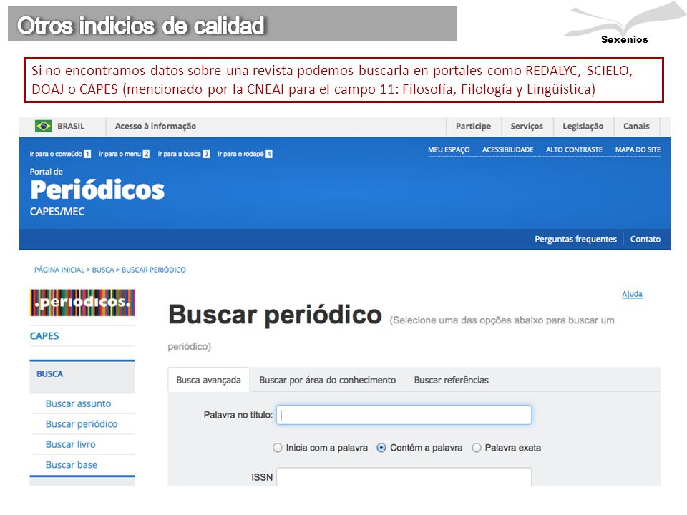Open the Serviços menu item
The height and width of the screenshot is (515, 687).
(527, 126)
